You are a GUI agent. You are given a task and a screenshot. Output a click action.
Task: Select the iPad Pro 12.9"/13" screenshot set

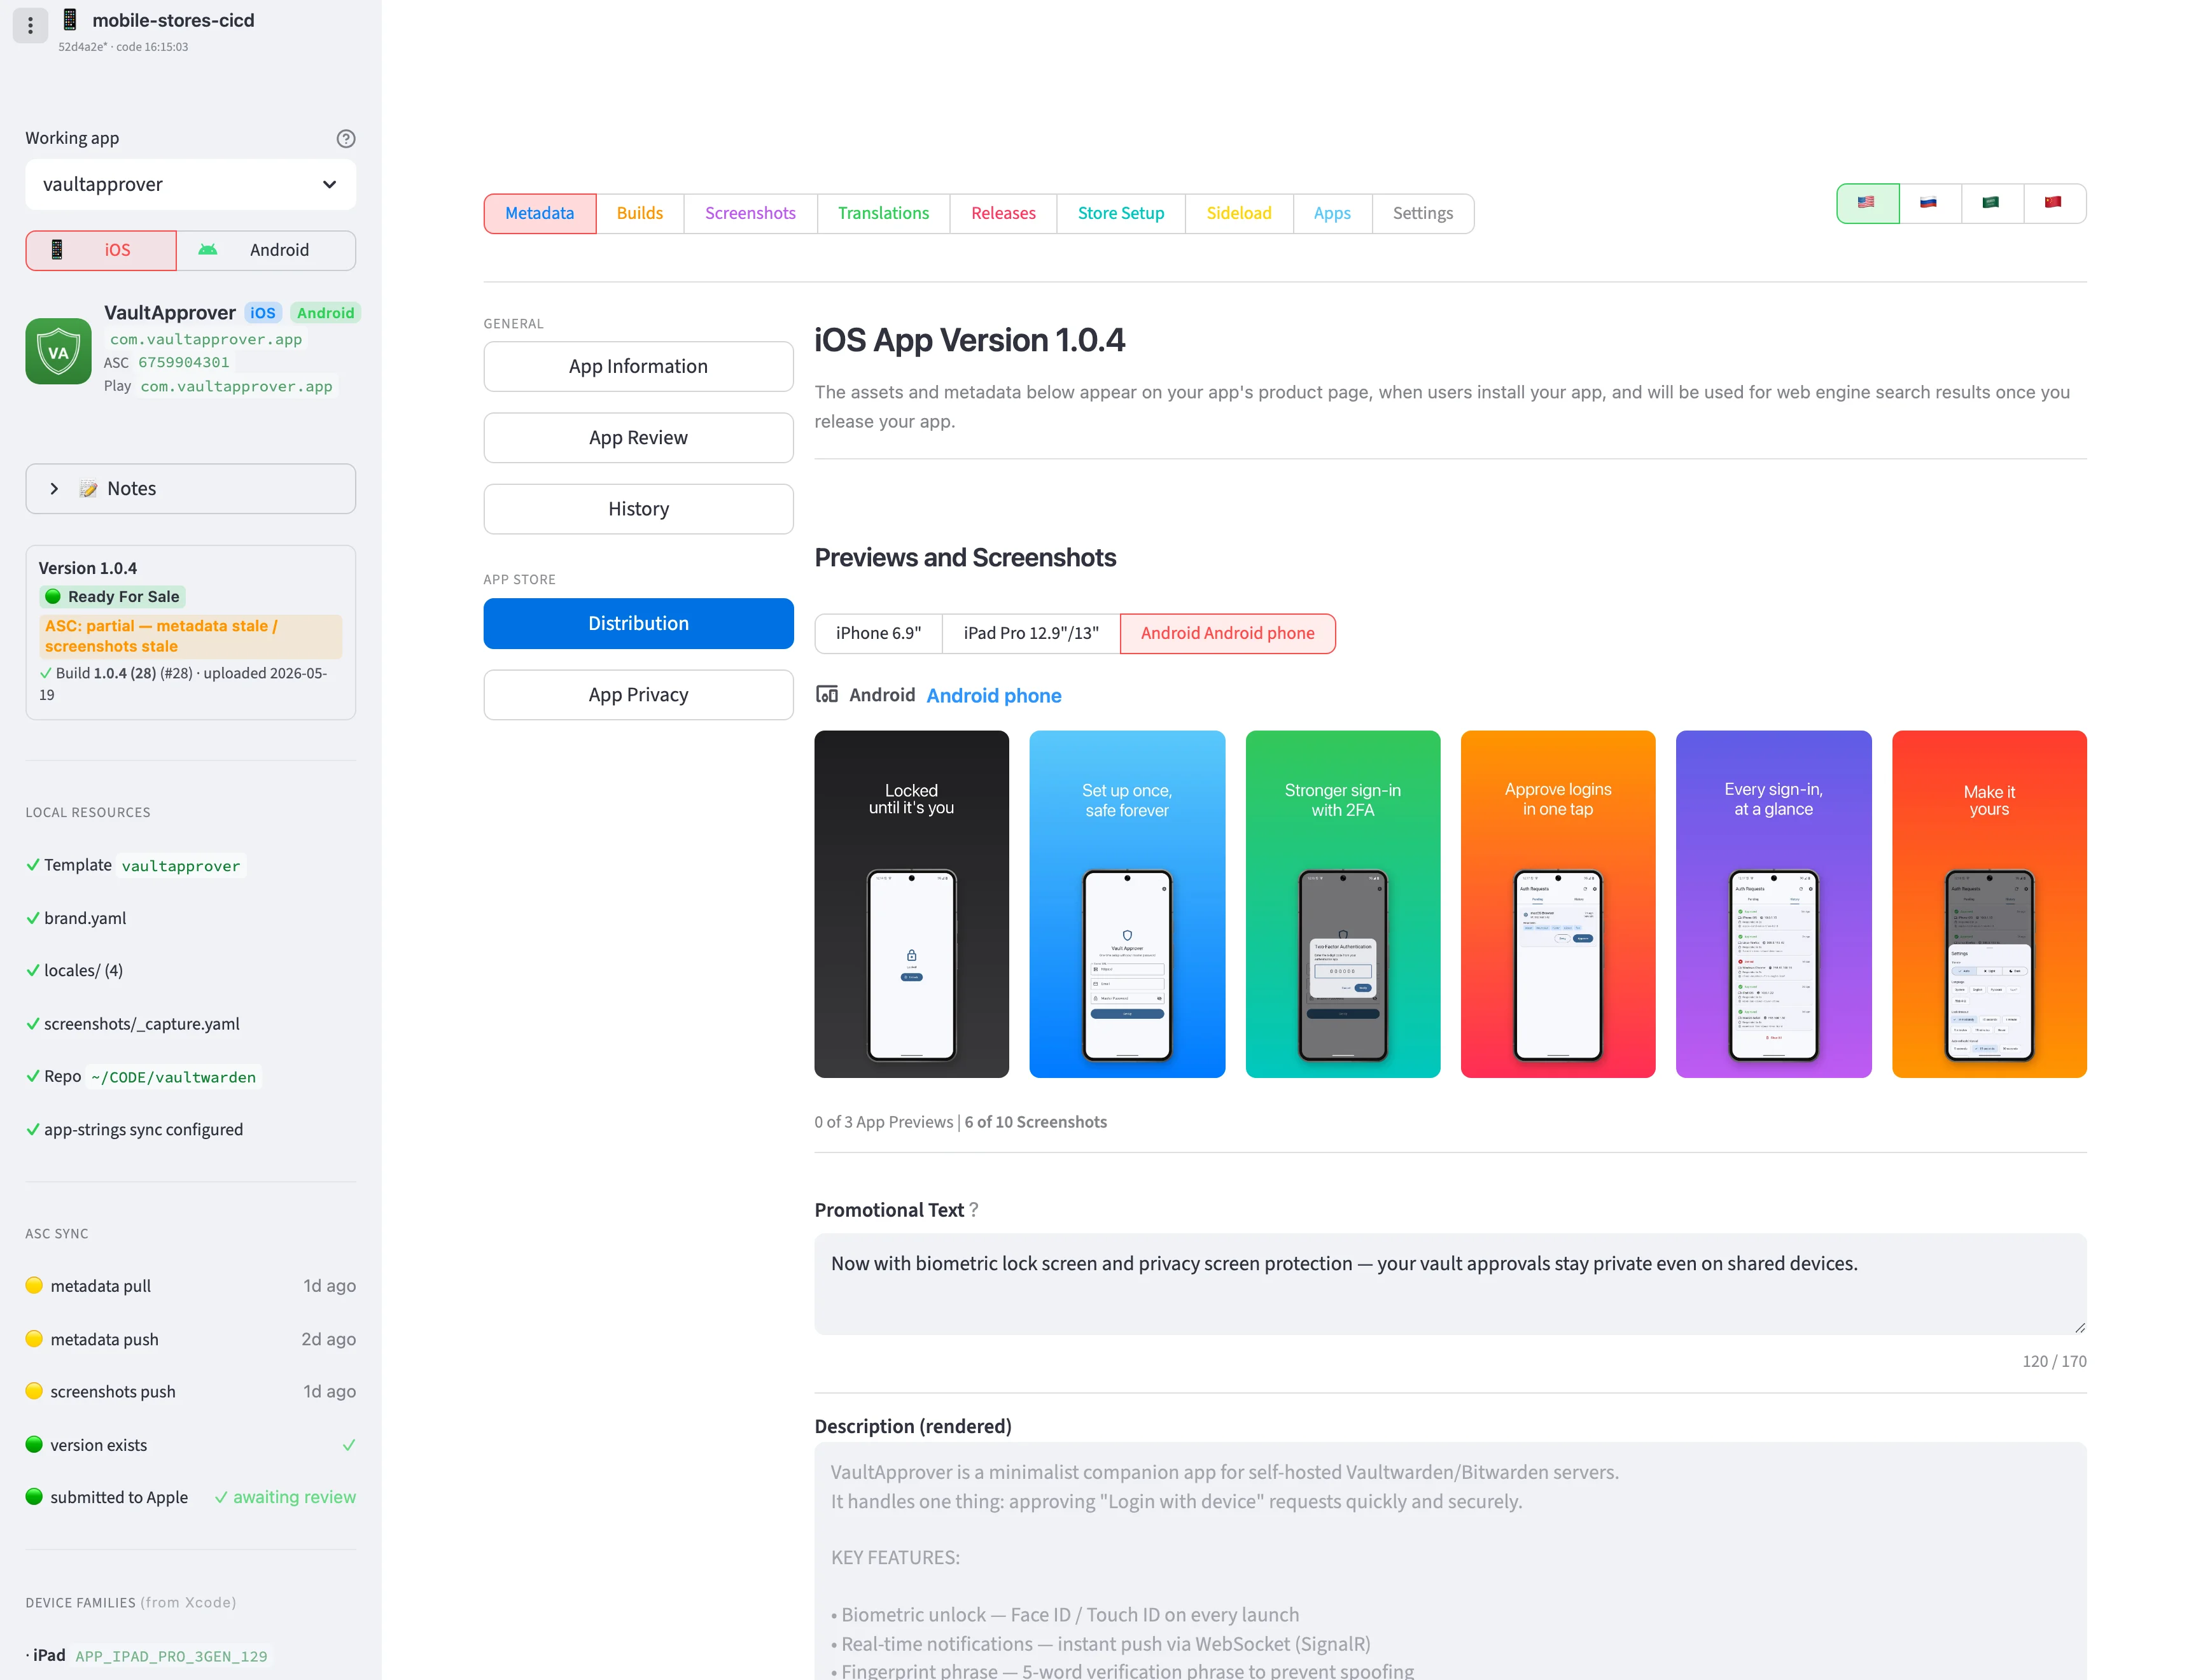coord(1031,633)
